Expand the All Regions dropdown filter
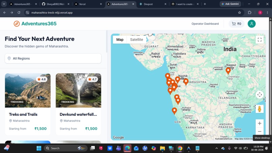 click(x=53, y=58)
